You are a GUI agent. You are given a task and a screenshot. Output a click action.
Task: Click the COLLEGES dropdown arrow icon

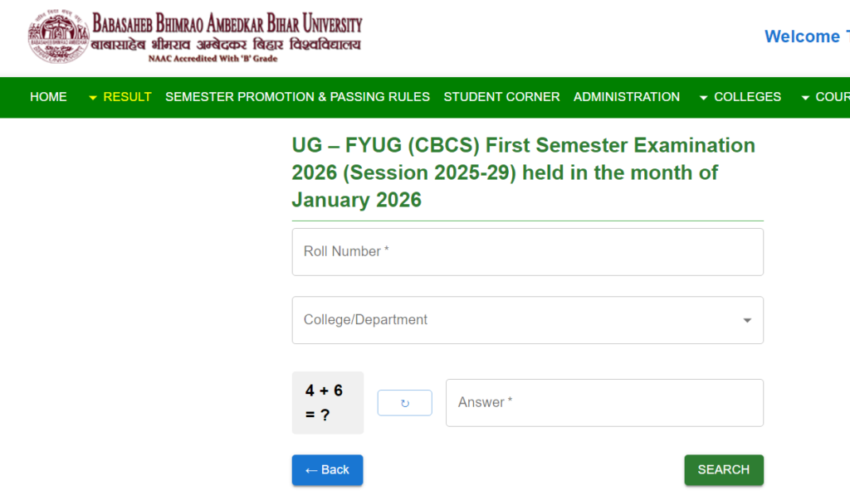pyautogui.click(x=701, y=97)
